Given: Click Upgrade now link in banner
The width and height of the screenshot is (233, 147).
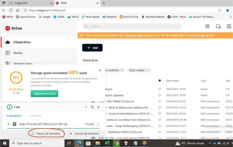Looking at the screenshot, I should 134,36.
